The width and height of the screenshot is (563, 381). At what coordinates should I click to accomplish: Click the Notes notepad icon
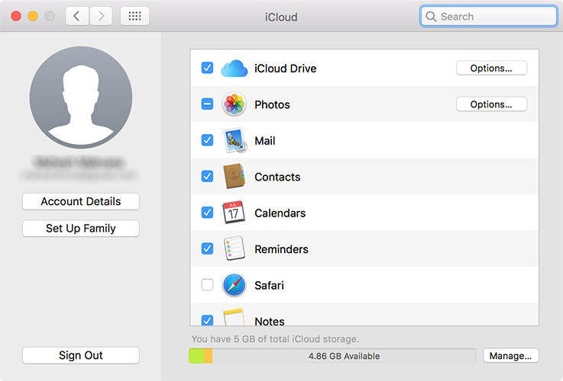(x=234, y=317)
